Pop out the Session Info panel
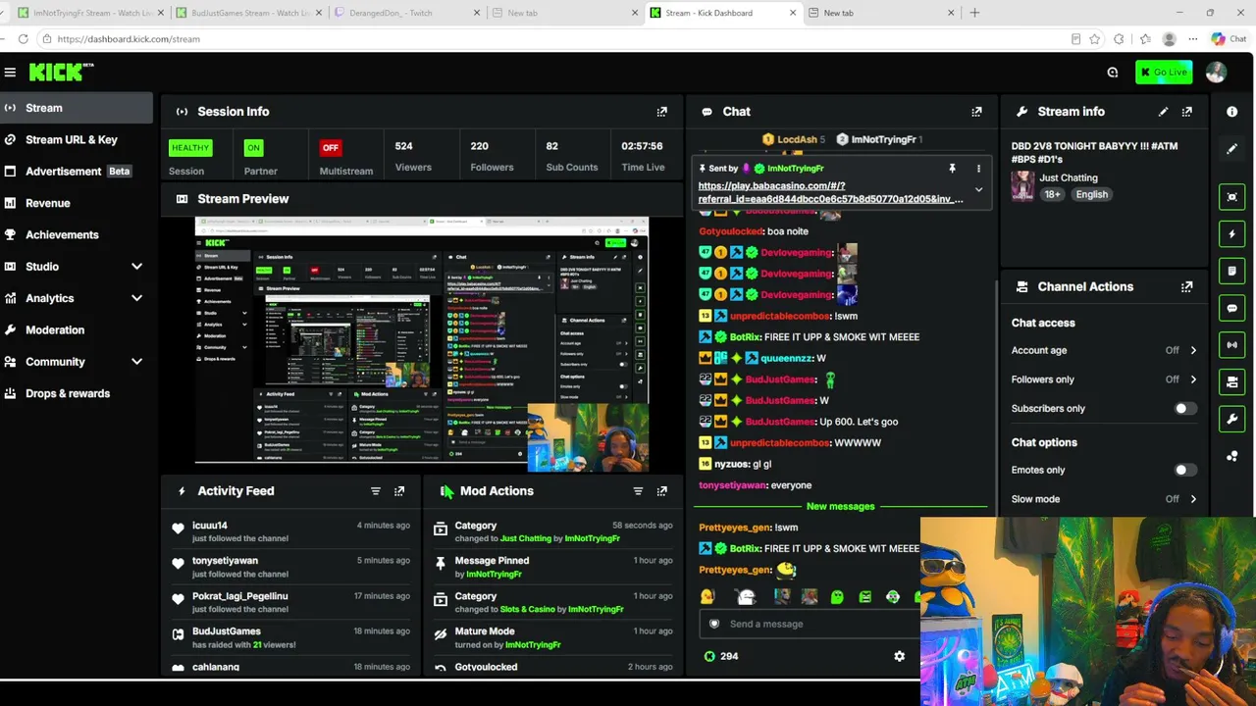This screenshot has height=706, width=1256. click(662, 112)
